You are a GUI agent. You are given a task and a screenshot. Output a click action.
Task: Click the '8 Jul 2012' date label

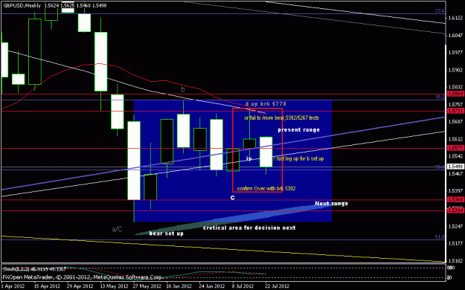(x=243, y=286)
